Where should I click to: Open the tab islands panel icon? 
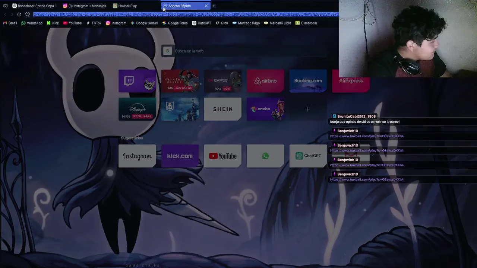point(5,6)
